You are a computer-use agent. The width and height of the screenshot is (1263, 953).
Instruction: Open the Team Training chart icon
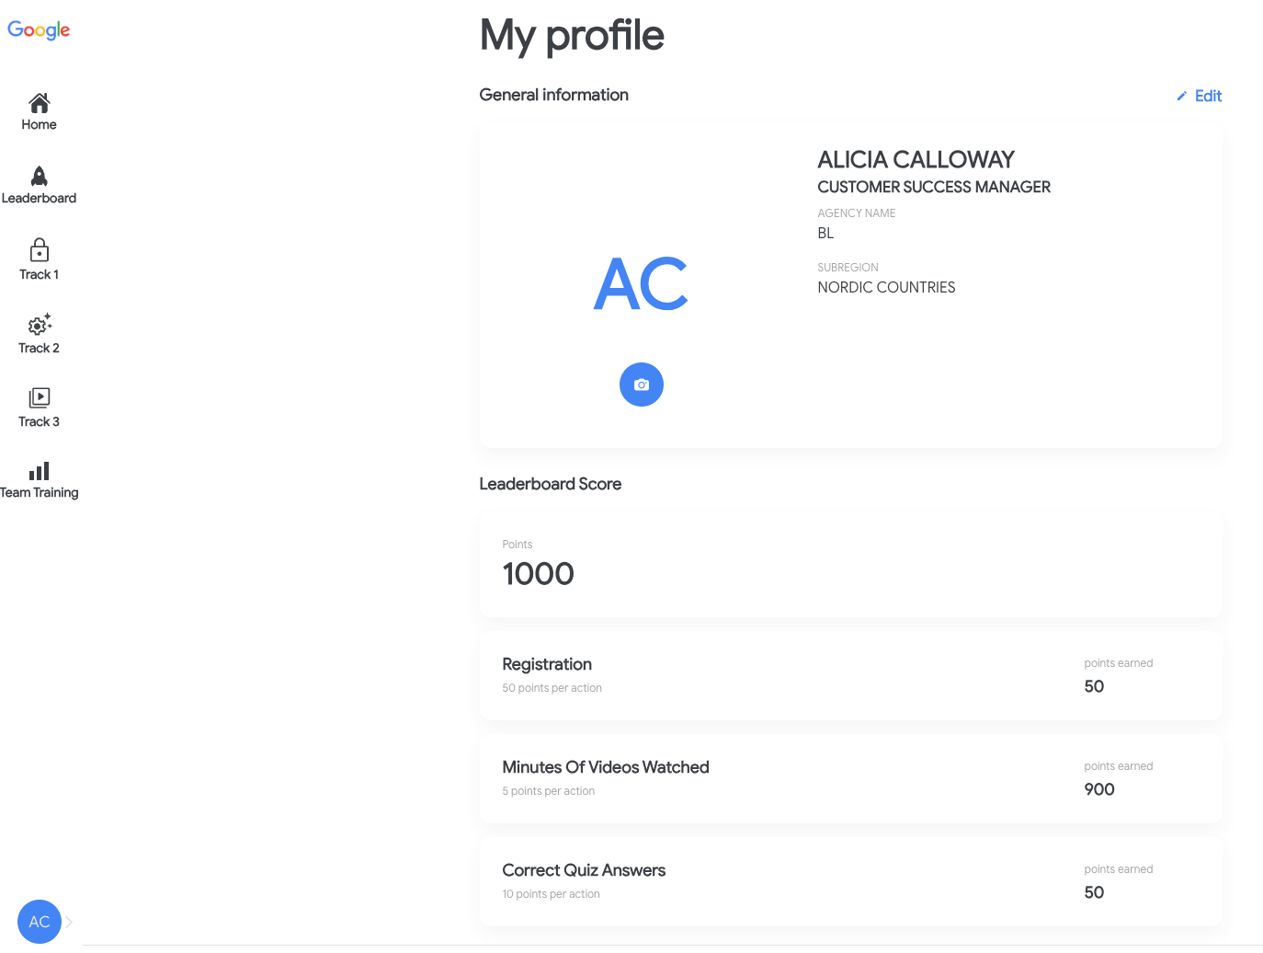click(x=39, y=471)
